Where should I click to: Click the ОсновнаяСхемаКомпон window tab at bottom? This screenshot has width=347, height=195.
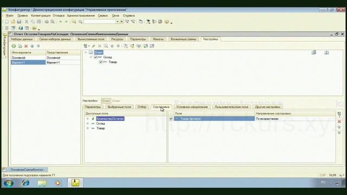pyautogui.click(x=25, y=170)
